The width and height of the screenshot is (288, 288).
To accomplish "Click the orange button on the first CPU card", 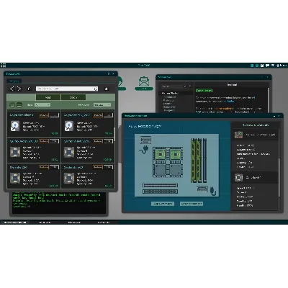I will (44, 141).
